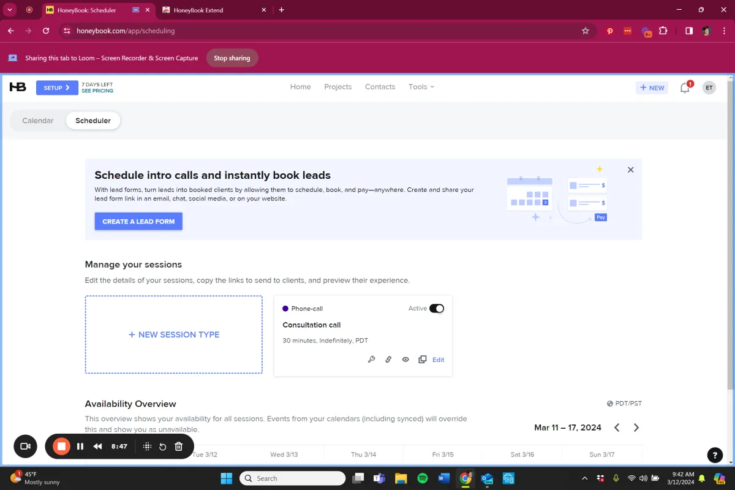735x490 pixels.
Task: Click the Loom camera bubble icon
Action: (25, 447)
